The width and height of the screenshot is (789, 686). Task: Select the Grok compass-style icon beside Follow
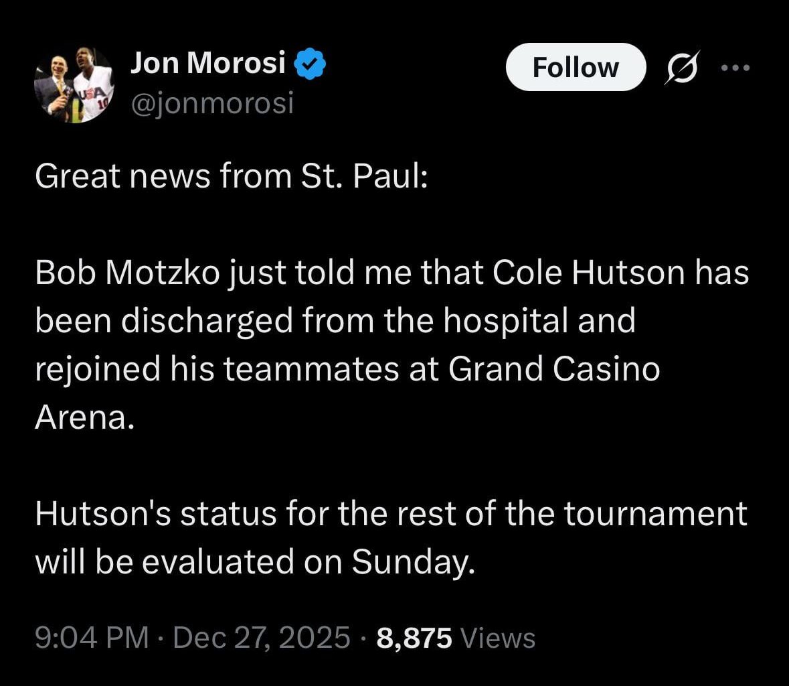[682, 67]
